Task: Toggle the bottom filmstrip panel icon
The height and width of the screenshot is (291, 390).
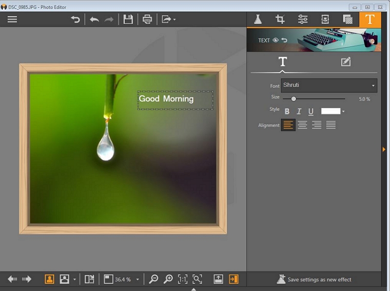Action: 218,279
